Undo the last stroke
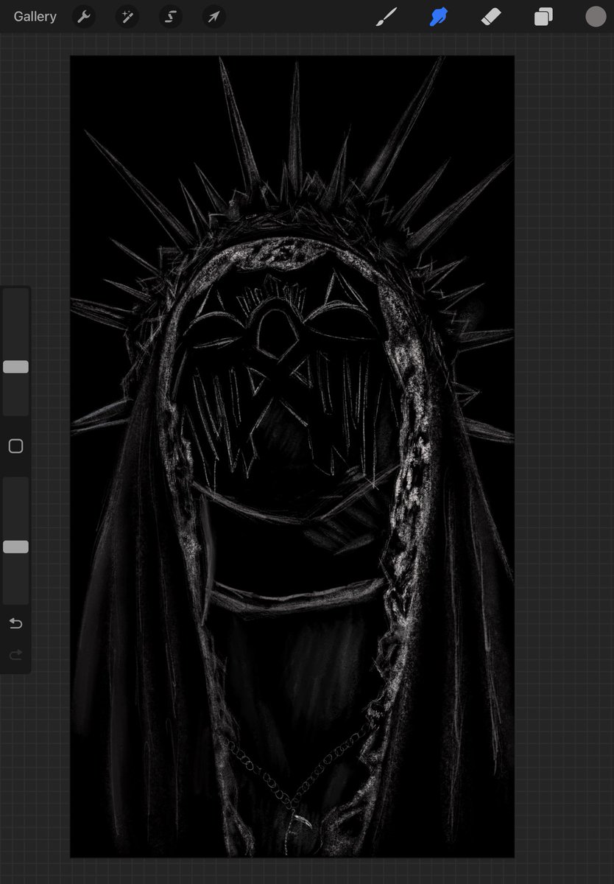The height and width of the screenshot is (884, 614). pyautogui.click(x=15, y=624)
